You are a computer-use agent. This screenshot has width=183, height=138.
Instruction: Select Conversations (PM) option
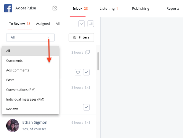(x=30, y=90)
